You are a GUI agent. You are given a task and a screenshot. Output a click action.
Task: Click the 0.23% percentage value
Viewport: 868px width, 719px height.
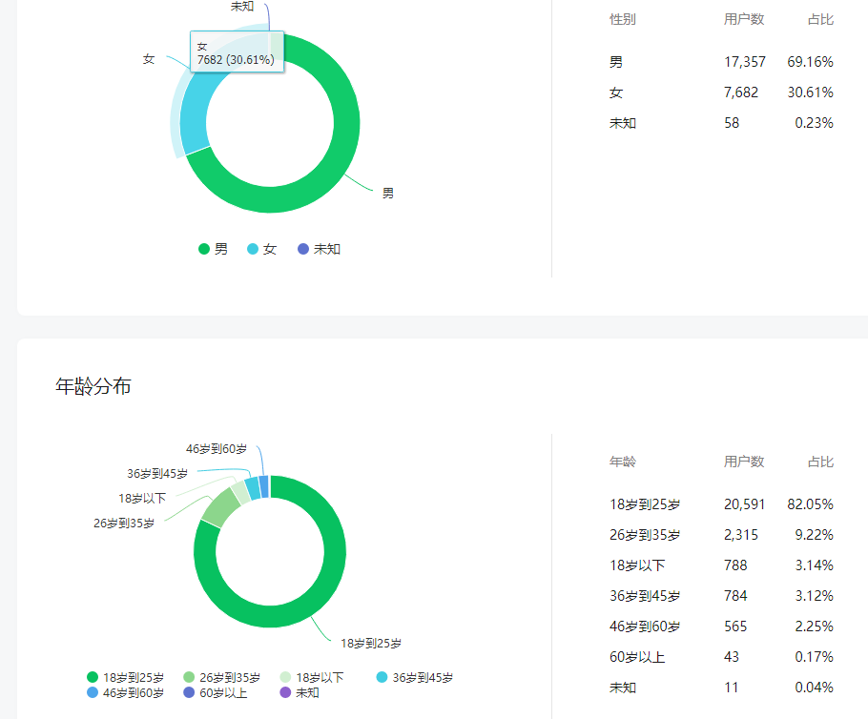tap(814, 123)
